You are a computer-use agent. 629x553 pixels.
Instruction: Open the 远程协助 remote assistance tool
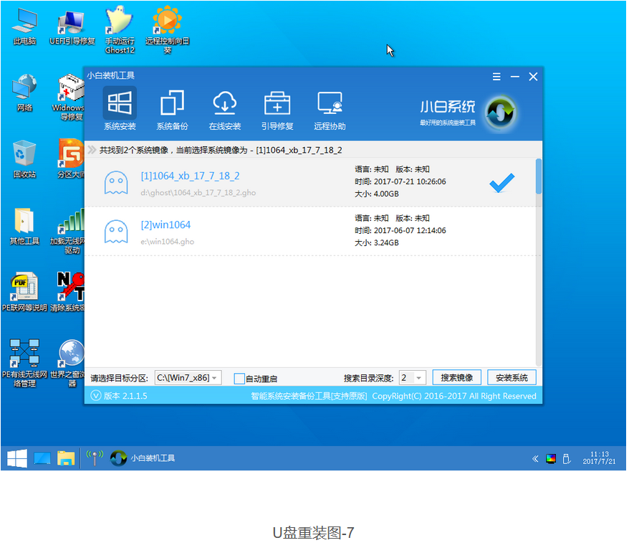[330, 103]
